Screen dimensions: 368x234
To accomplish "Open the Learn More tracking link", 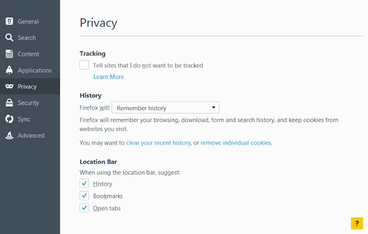I will tap(109, 77).
